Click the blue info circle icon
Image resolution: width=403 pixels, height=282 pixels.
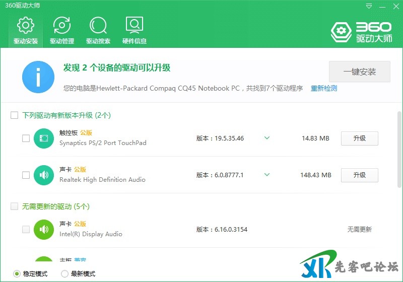click(x=38, y=77)
